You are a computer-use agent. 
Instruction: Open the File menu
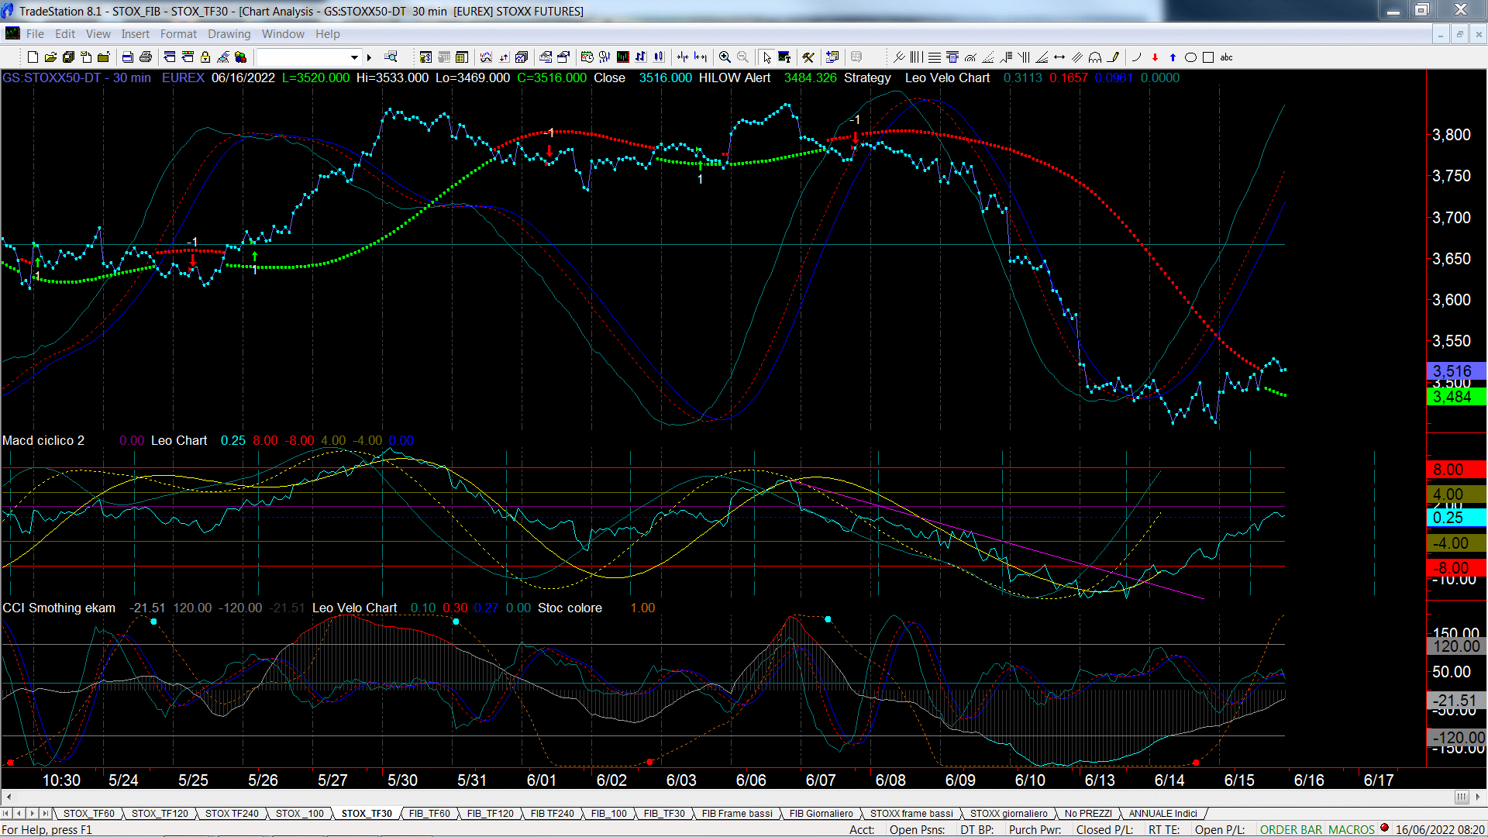tap(35, 34)
